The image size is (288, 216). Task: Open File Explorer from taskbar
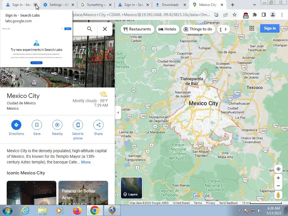coord(42,210)
